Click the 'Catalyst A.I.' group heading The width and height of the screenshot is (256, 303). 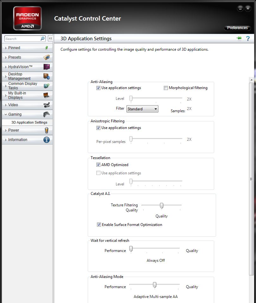pyautogui.click(x=100, y=194)
